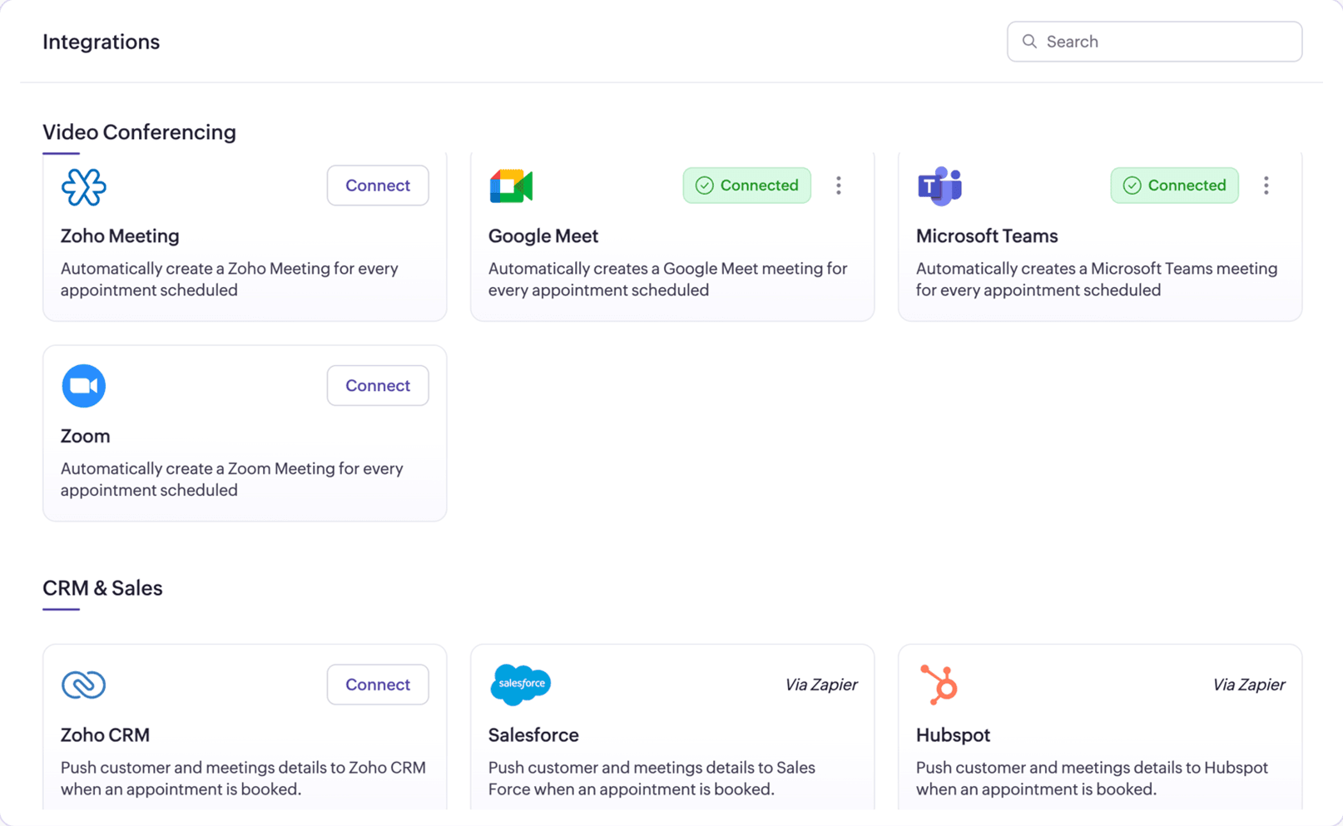Select the Video Conferencing section header
This screenshot has width=1343, height=826.
(x=139, y=131)
